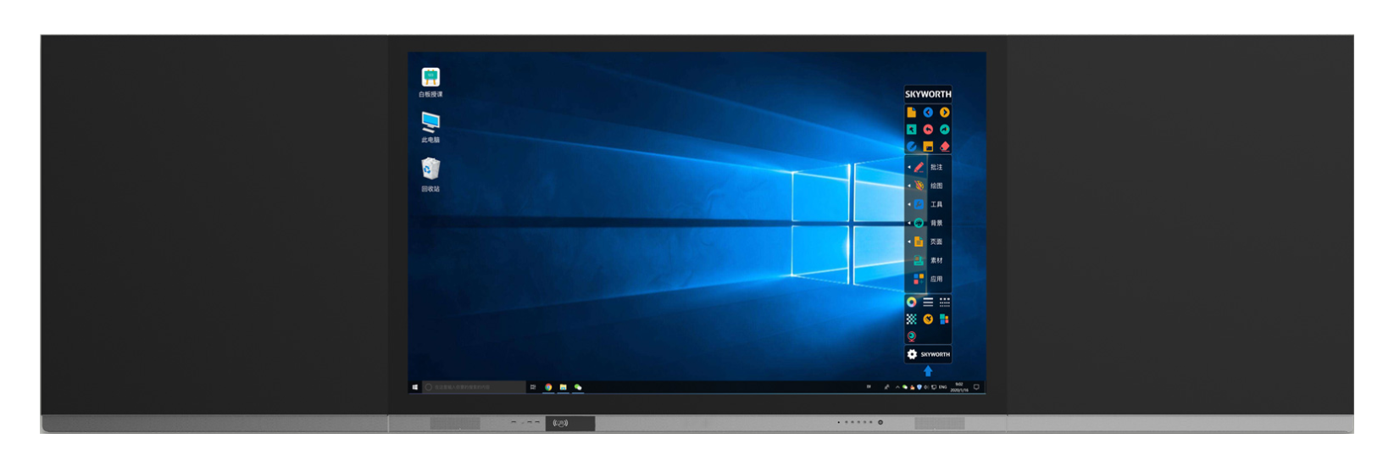Click the checkerboard pattern icon

coord(911,319)
